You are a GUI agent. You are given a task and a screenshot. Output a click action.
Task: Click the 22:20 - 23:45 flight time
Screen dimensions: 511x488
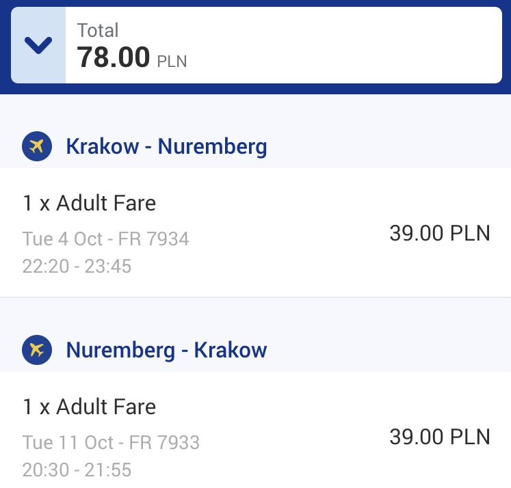tap(77, 266)
